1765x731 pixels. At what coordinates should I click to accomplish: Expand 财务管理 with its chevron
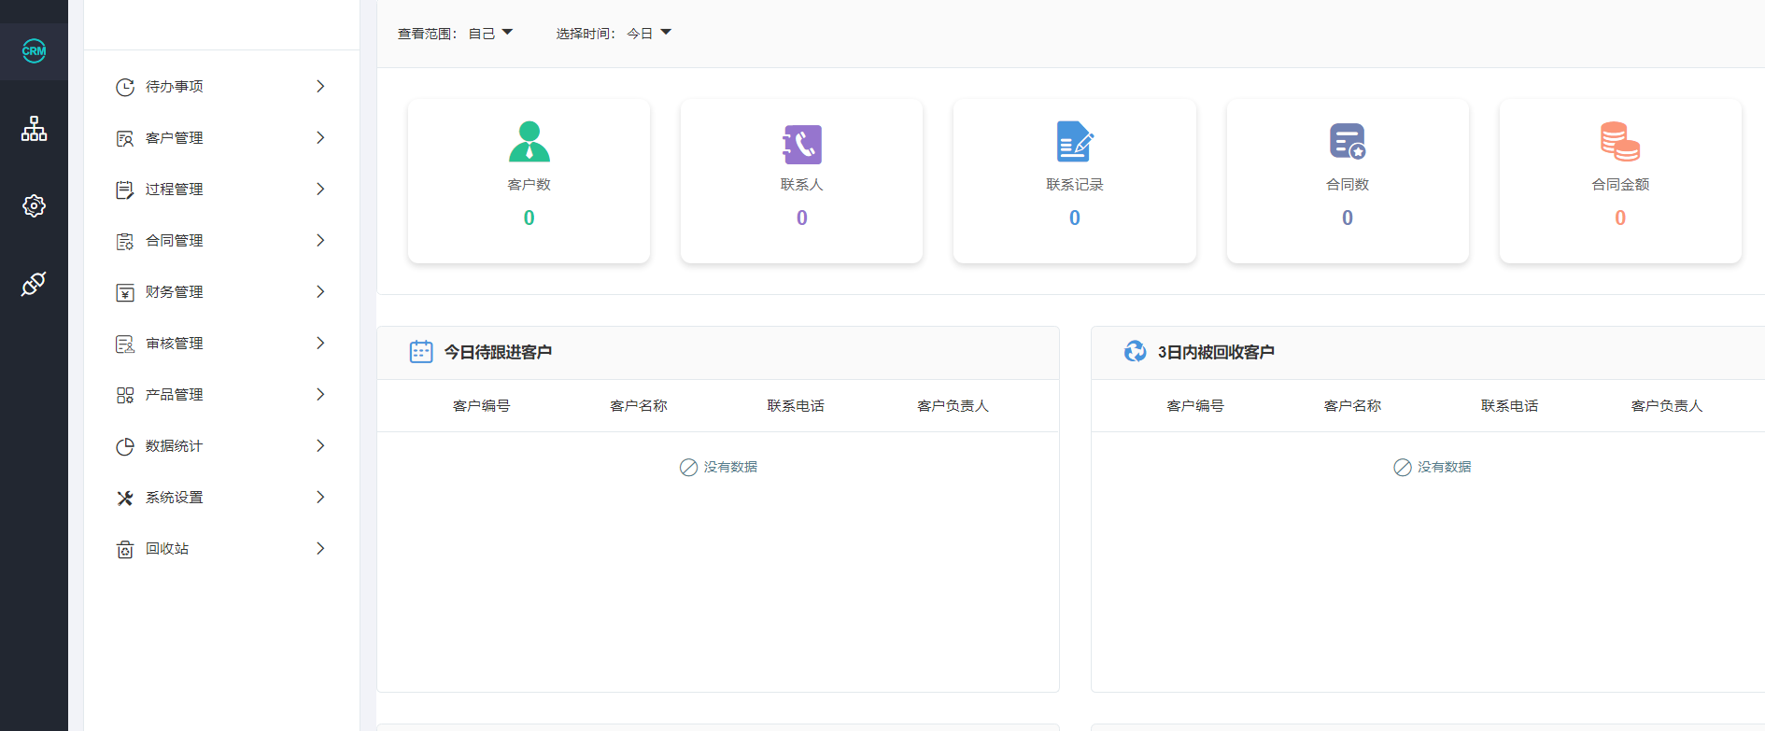click(x=320, y=291)
